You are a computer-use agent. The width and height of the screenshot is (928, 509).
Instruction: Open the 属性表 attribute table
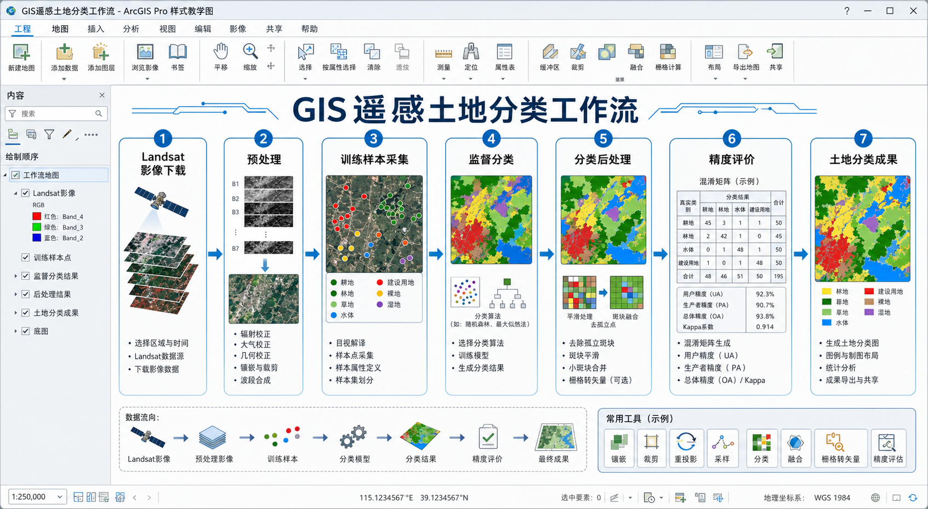tap(504, 52)
